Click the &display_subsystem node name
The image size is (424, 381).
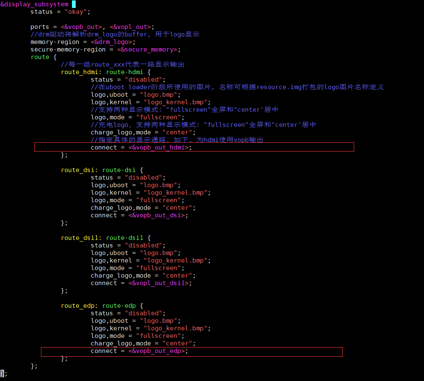(34, 4)
